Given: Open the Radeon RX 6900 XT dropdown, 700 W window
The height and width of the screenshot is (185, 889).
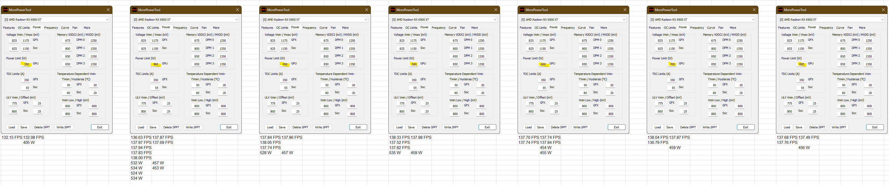Looking at the screenshot, I should point(703,20).
